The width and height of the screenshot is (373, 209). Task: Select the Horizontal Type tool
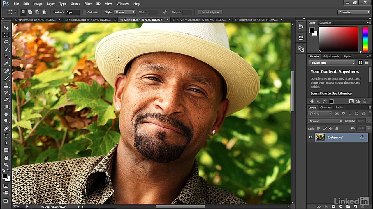pyautogui.click(x=6, y=136)
